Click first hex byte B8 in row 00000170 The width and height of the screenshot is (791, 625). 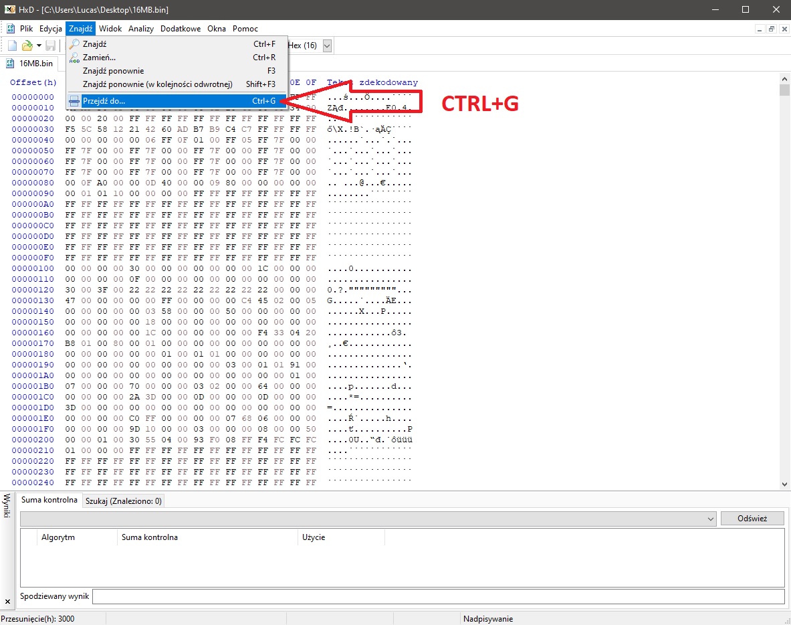[x=70, y=343]
